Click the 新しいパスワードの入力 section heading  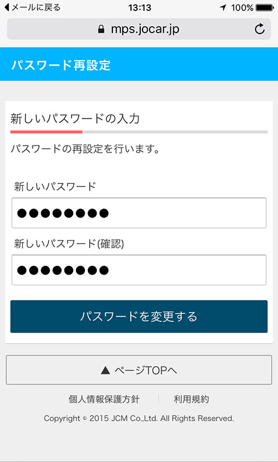(75, 119)
